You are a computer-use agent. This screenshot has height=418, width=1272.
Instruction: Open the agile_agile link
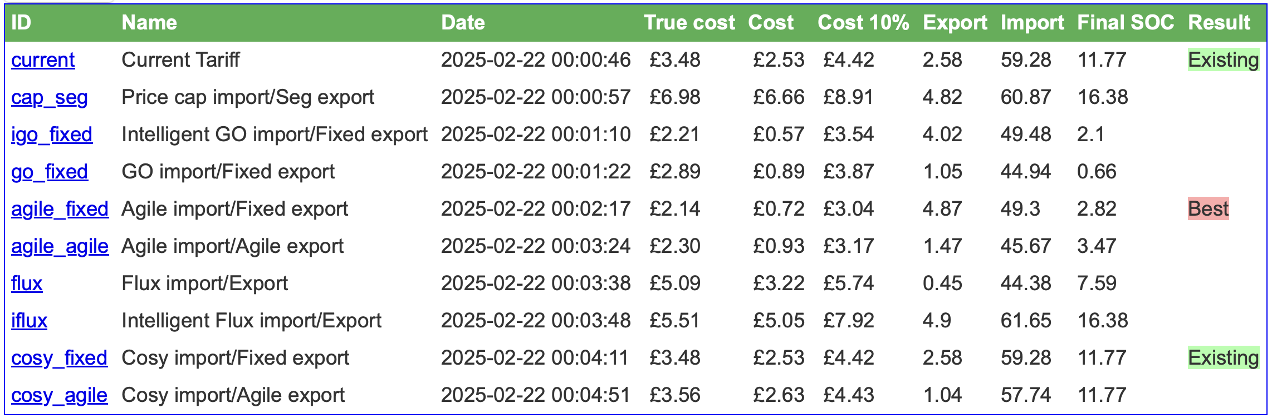(60, 246)
